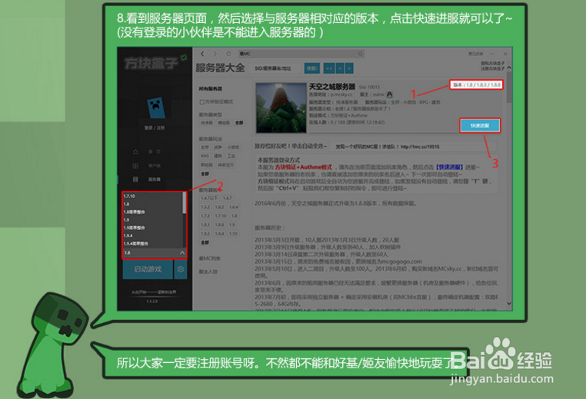Filter server version 1.8.8 tag
586x399 pixels.
[x=220, y=225]
